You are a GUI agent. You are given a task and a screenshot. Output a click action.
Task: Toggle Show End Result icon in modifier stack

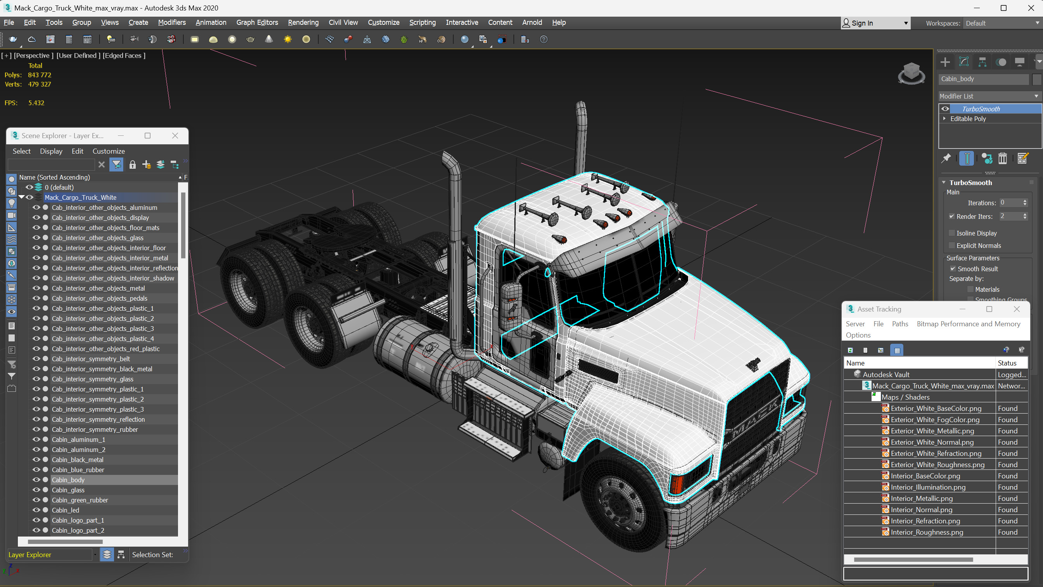pyautogui.click(x=967, y=158)
